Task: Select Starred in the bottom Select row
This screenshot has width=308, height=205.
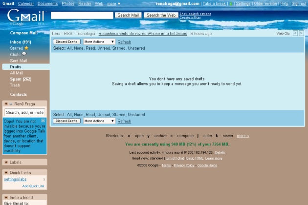Action: pos(119,114)
